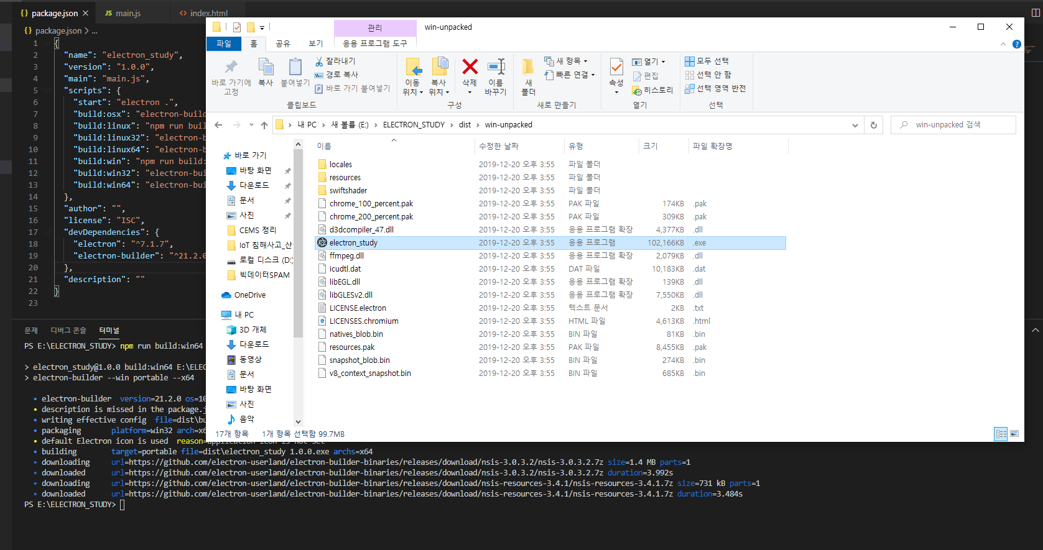Switch to Details view icon in status bar
The image size is (1043, 550).
tap(1001, 434)
